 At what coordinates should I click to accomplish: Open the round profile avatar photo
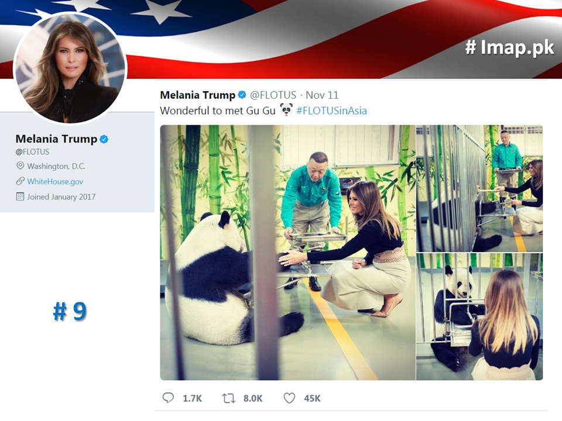click(70, 69)
